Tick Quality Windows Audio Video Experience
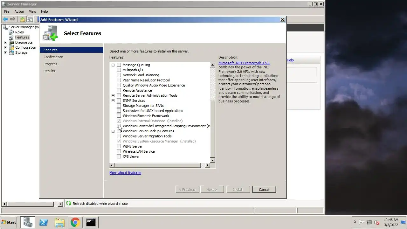The height and width of the screenshot is (229, 407). tap(119, 85)
